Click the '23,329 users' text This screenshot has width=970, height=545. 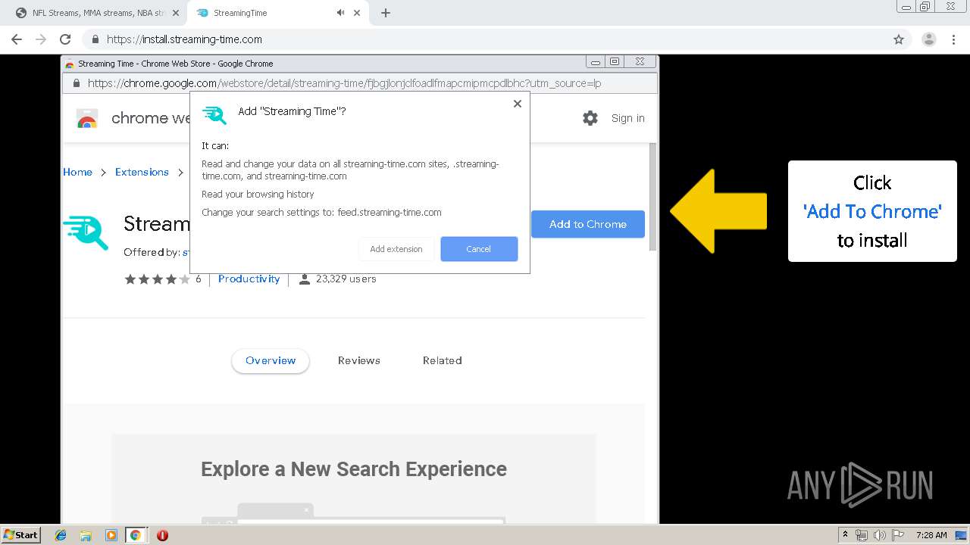tap(346, 279)
